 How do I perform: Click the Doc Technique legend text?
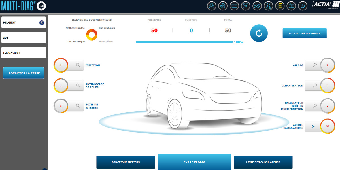pos(76,41)
